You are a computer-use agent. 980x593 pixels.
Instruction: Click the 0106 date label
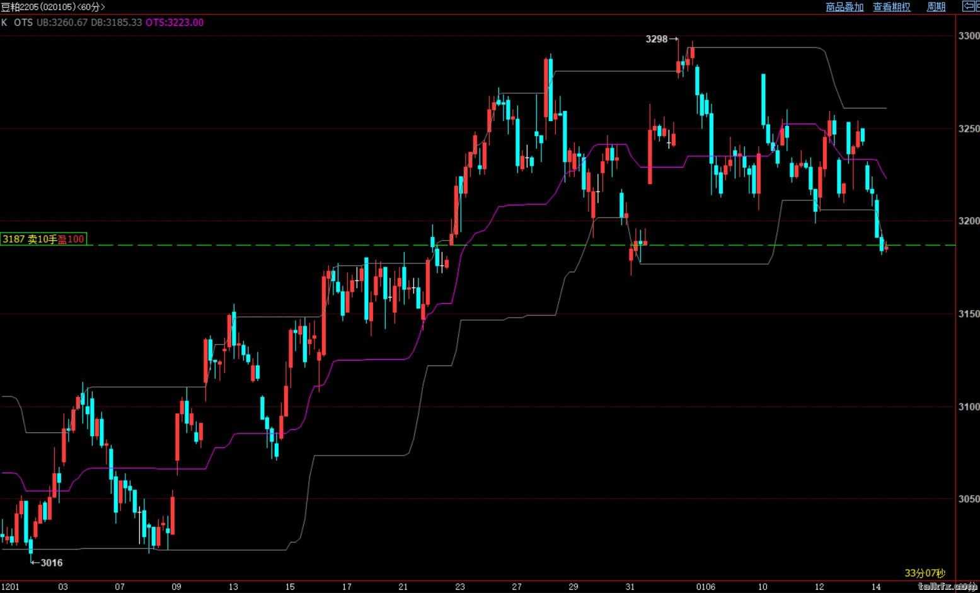point(706,587)
